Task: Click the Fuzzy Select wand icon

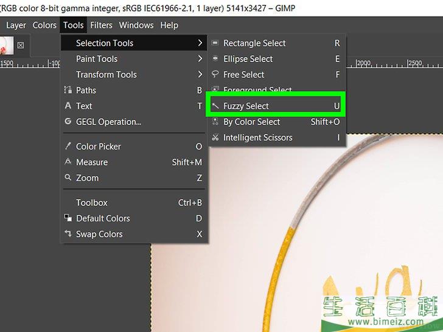Action: 215,106
